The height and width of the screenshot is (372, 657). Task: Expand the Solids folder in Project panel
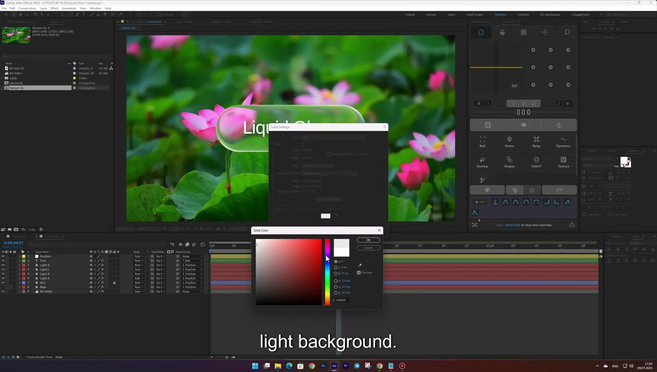pyautogui.click(x=2, y=78)
